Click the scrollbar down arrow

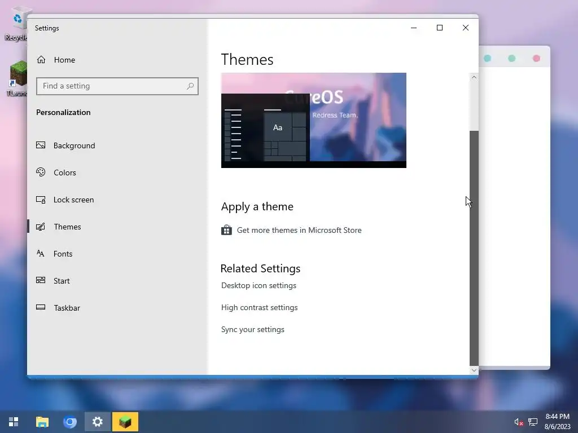click(x=474, y=370)
